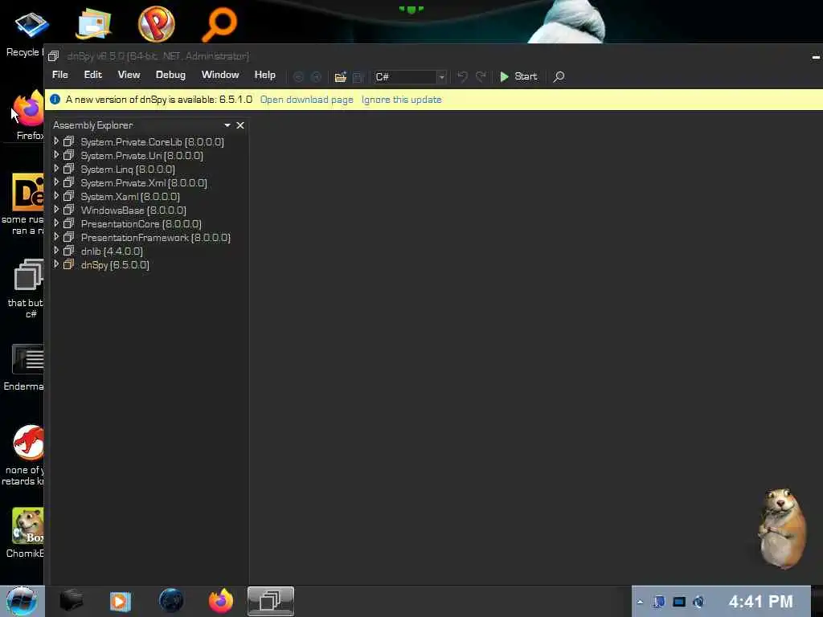Click the globe taskbar icon
823x617 pixels.
[171, 601]
